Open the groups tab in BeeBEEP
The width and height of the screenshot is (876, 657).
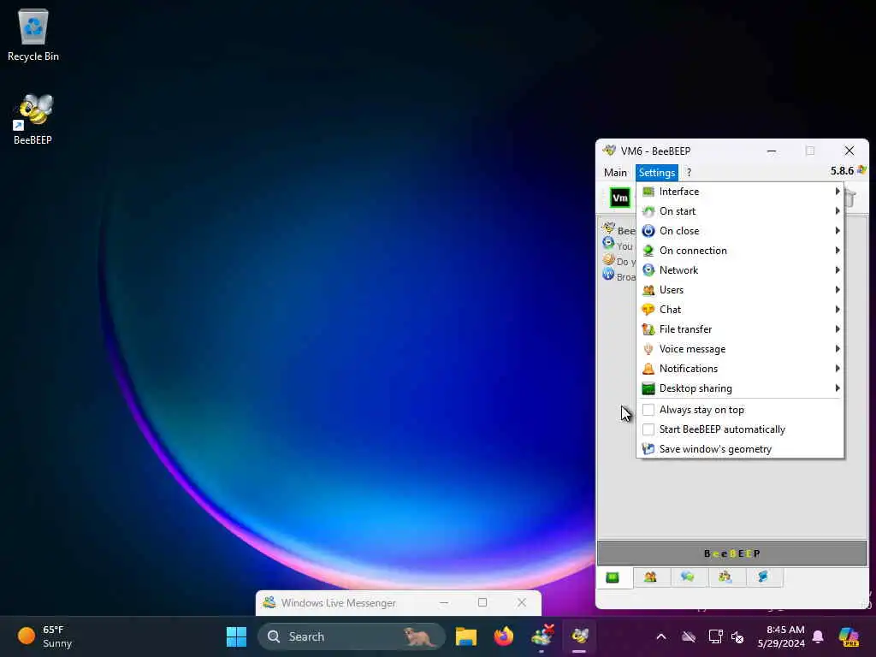(725, 577)
